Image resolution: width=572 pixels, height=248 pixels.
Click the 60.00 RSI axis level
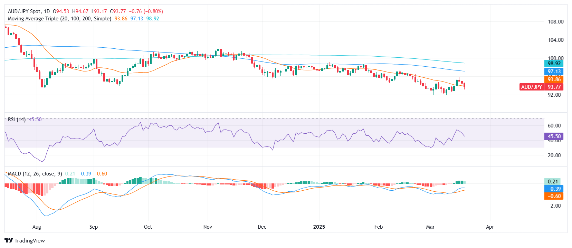(x=554, y=126)
